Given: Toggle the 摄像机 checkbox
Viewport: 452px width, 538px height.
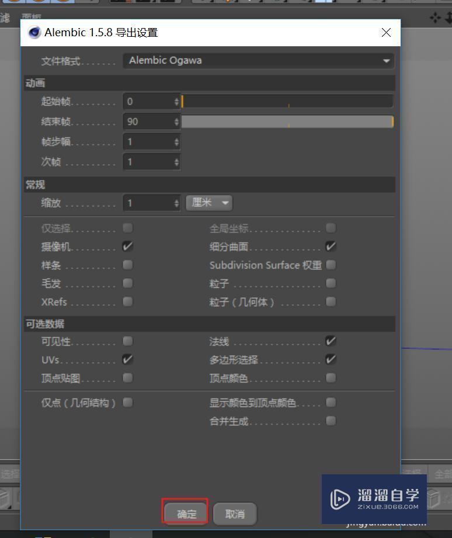Looking at the screenshot, I should [127, 247].
